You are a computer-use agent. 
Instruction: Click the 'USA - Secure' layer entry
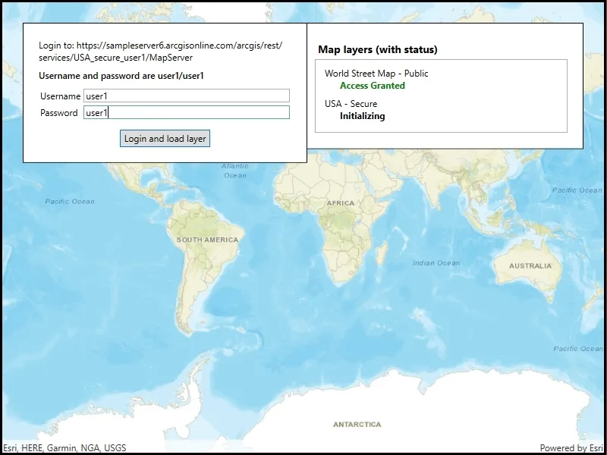click(x=351, y=104)
